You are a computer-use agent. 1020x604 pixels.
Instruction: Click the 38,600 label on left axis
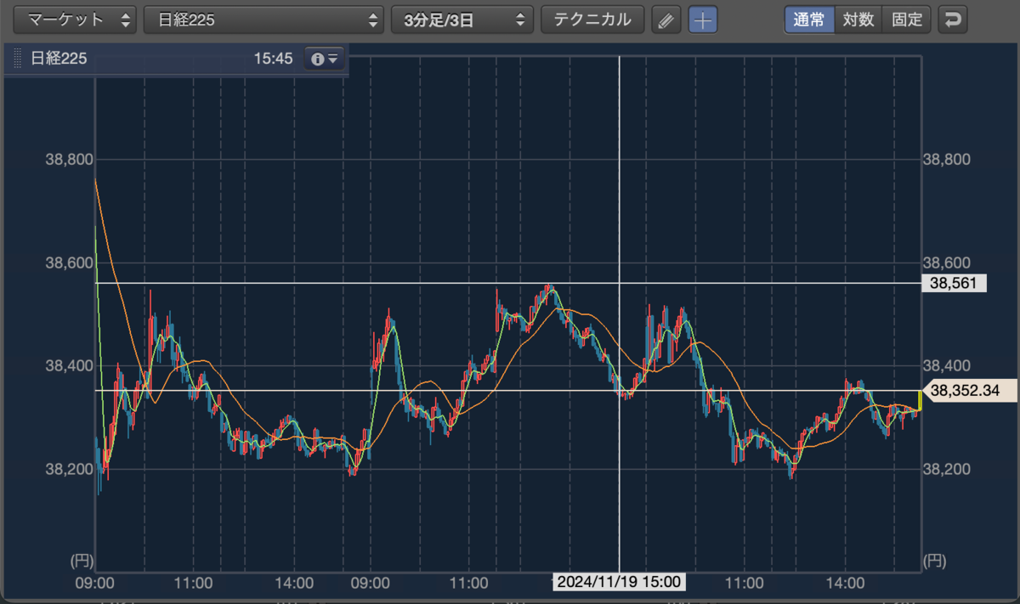pyautogui.click(x=68, y=262)
